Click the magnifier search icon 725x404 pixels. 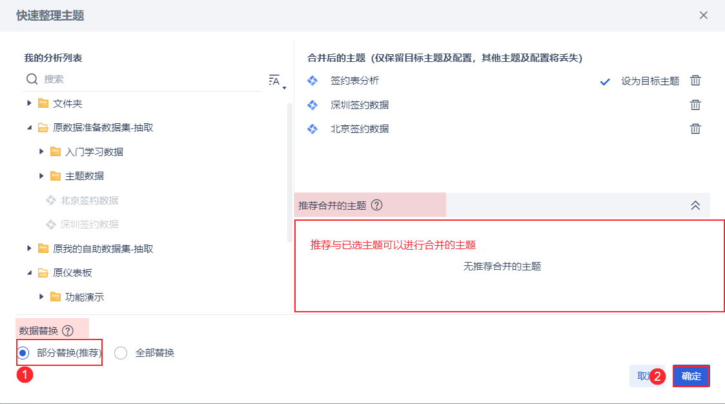click(32, 79)
